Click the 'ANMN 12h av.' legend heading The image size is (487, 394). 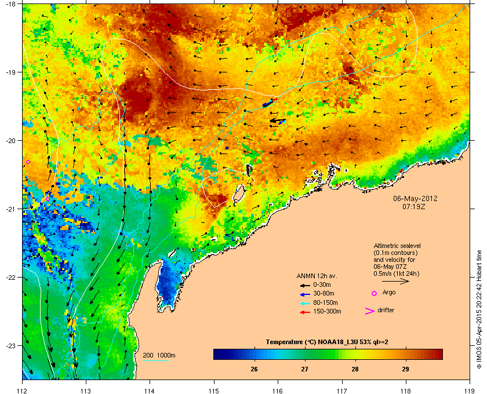coord(317,276)
